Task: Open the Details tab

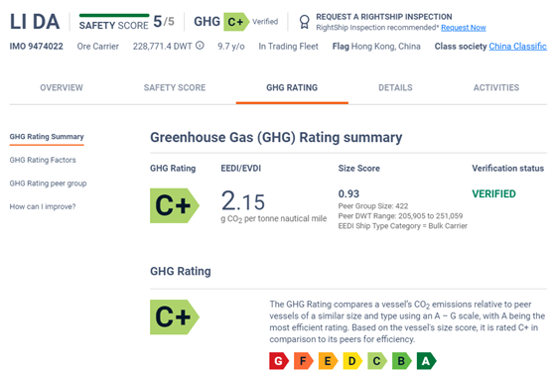Action: pos(395,87)
